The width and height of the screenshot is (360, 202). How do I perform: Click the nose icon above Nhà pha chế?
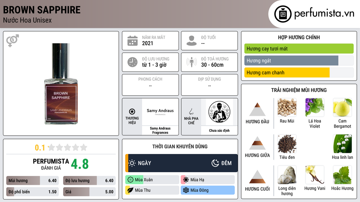click(x=191, y=112)
